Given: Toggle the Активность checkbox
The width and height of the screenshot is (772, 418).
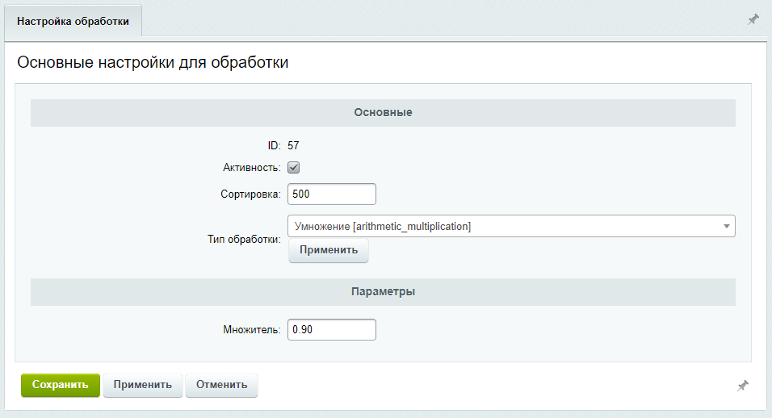Looking at the screenshot, I should [x=293, y=168].
